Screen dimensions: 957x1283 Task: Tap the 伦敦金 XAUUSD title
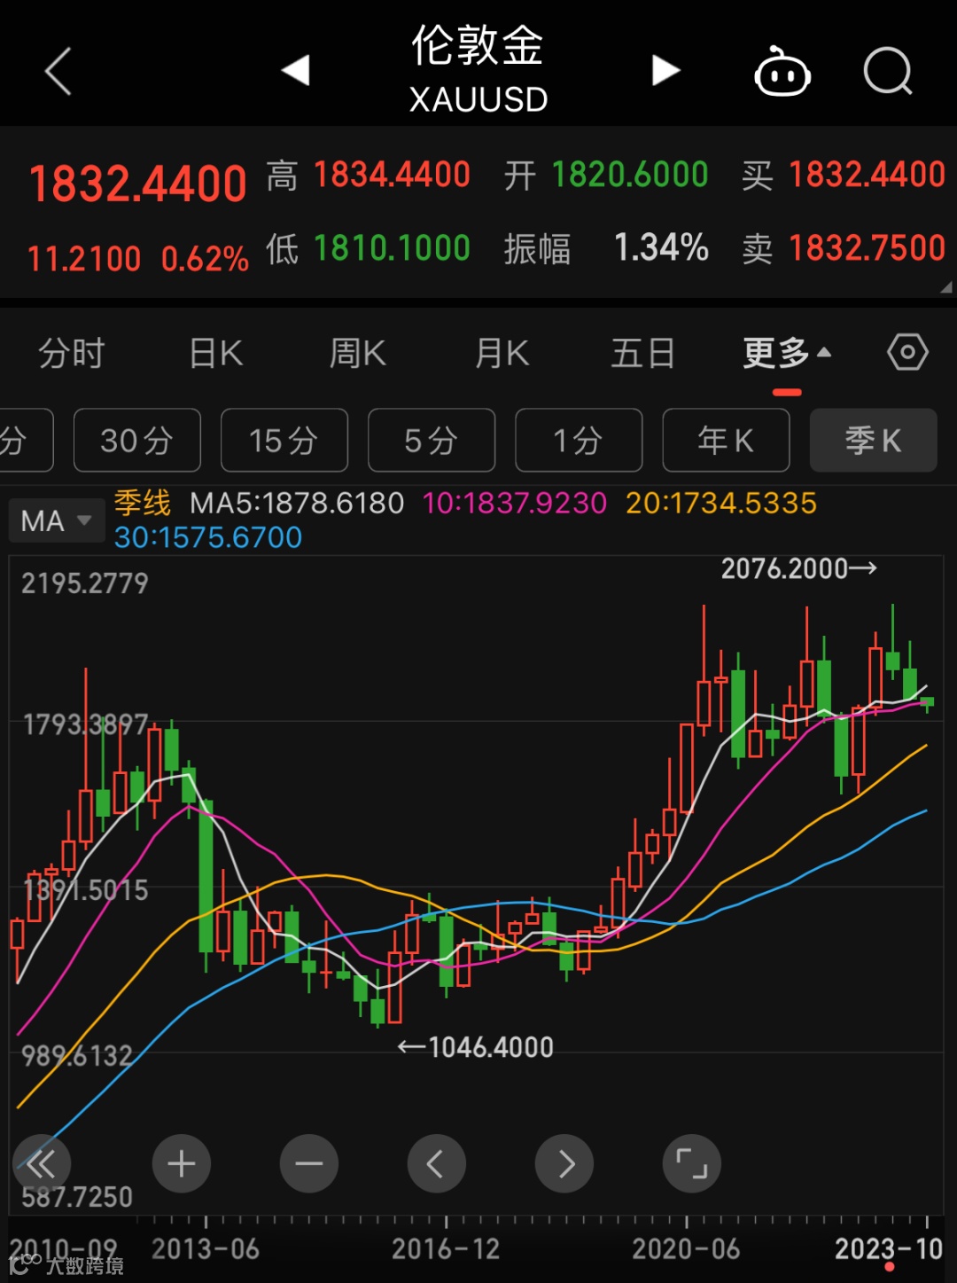[x=478, y=69]
